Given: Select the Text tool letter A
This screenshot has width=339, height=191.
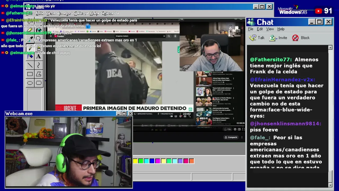Looking at the screenshot, I should click(x=39, y=56).
